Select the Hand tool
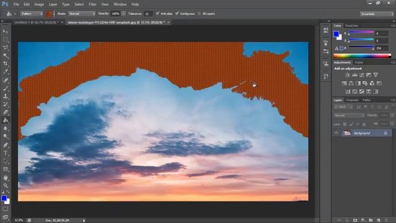The image size is (396, 223). point(6,178)
